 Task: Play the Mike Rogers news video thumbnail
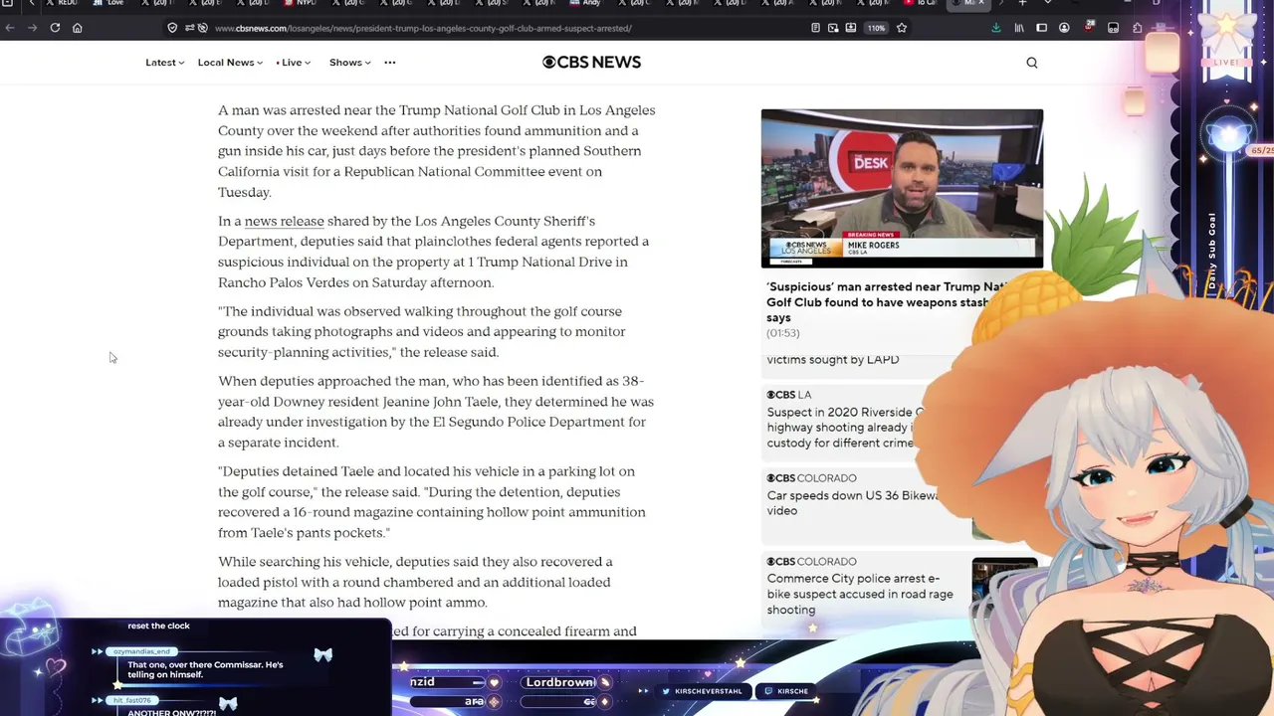click(x=902, y=189)
